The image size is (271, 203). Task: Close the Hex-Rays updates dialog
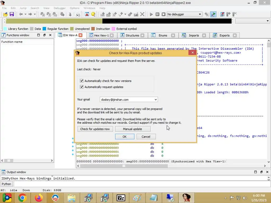[193, 53]
